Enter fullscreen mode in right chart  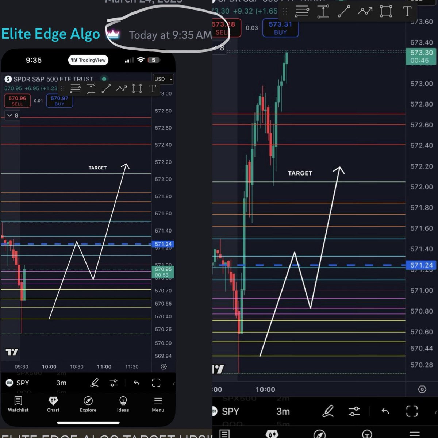[412, 411]
